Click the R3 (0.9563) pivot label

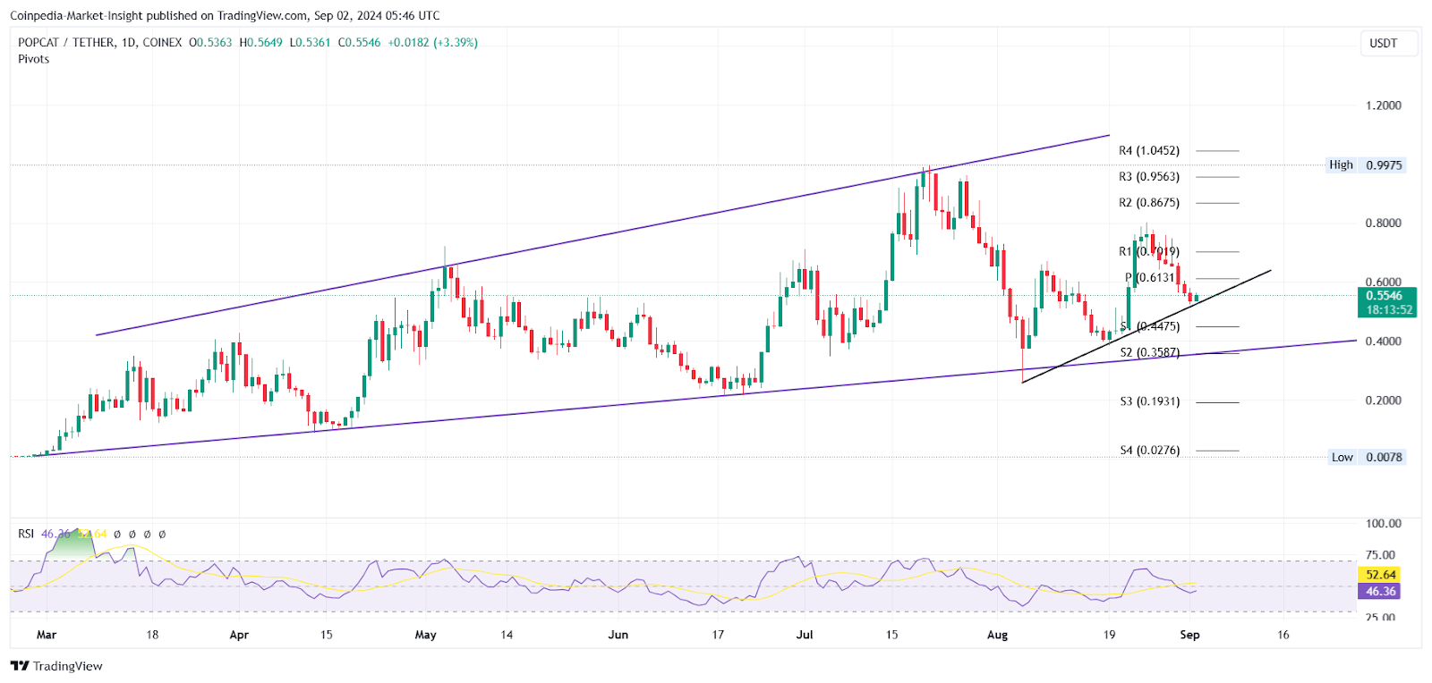[1149, 177]
